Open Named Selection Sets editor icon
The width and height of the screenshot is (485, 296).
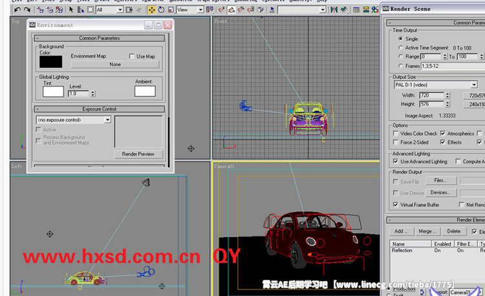coord(272,10)
